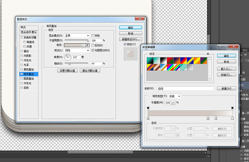Click the left opacity stop above gradient bar
This screenshot has width=249, height=162.
(148, 108)
